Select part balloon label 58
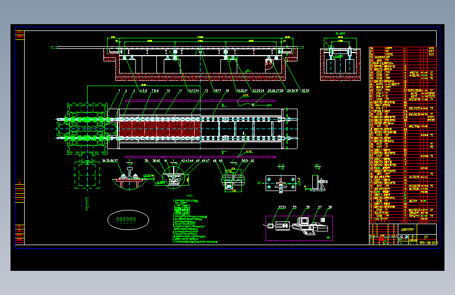Image resolution: width=455 pixels, height=295 pixels. pyautogui.click(x=330, y=207)
